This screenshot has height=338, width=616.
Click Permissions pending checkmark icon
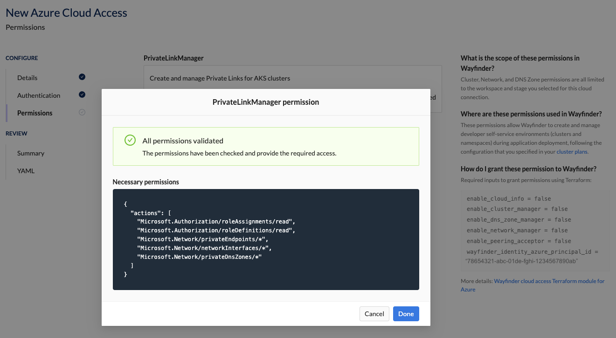[82, 112]
